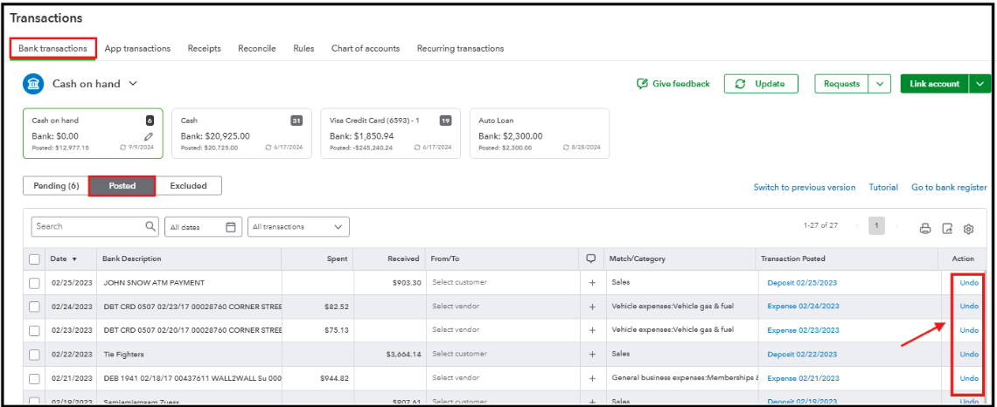Click the export icon above the table

coord(947,229)
